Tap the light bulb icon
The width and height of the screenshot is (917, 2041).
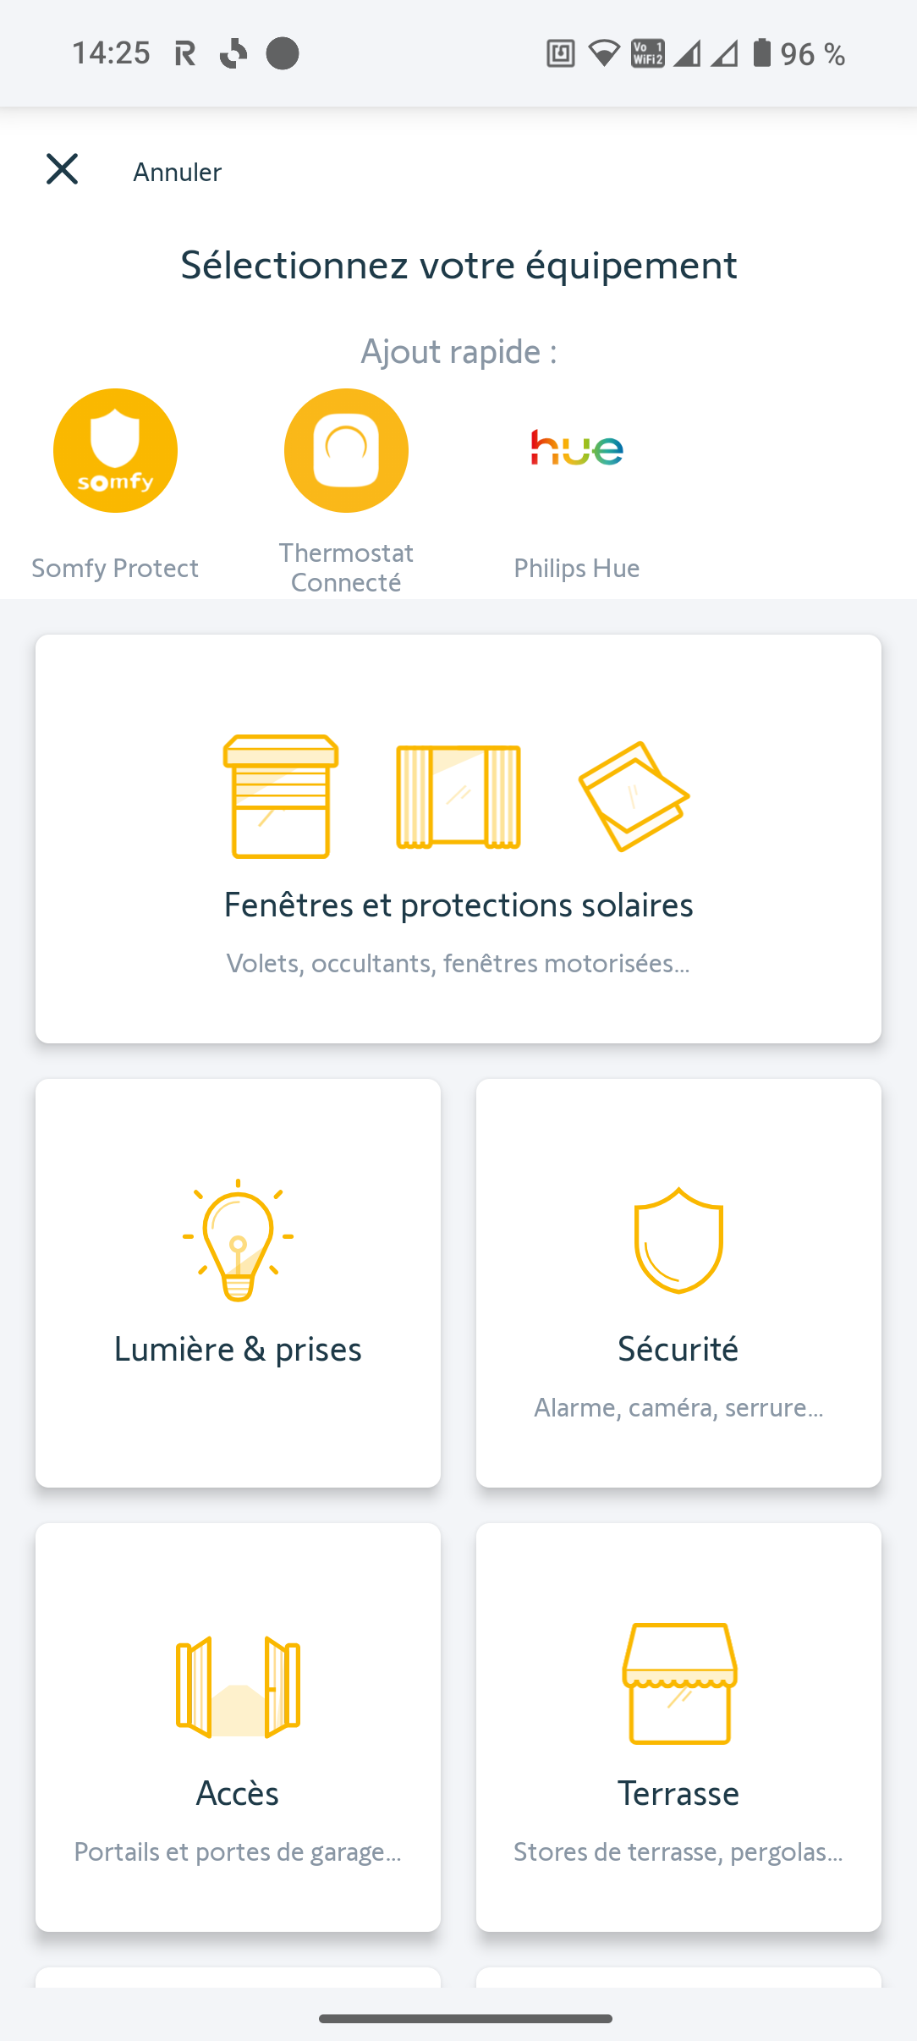pos(238,1239)
